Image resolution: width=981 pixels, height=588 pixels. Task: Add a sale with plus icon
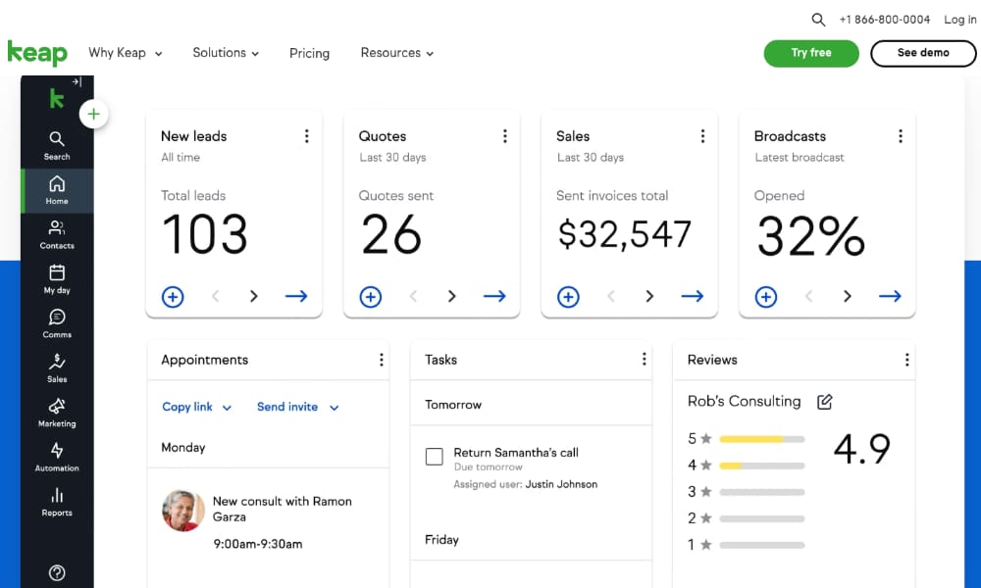tap(568, 296)
